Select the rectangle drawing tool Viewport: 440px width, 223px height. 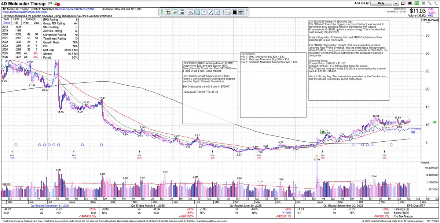[197, 12]
